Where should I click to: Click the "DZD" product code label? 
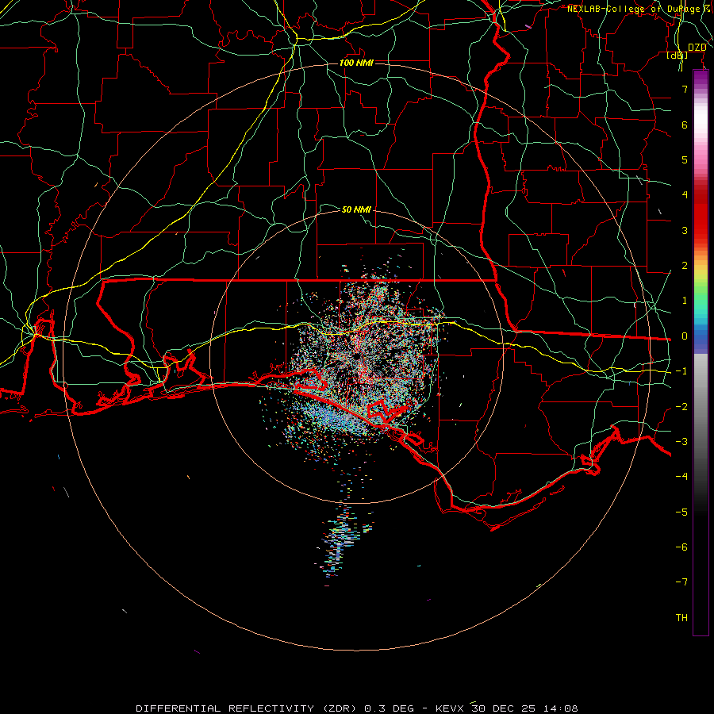tap(697, 48)
